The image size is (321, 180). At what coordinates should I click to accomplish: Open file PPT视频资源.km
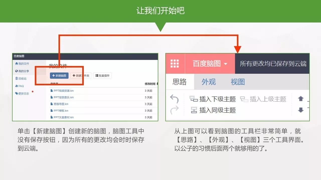tap(63, 91)
